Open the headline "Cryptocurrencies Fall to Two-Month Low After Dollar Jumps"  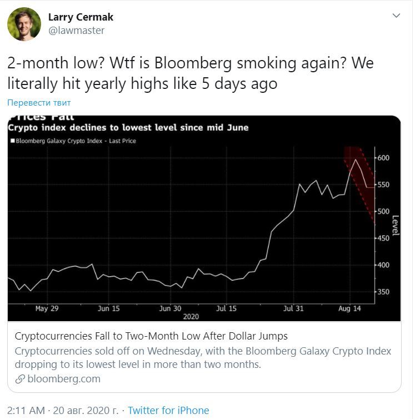pyautogui.click(x=151, y=336)
